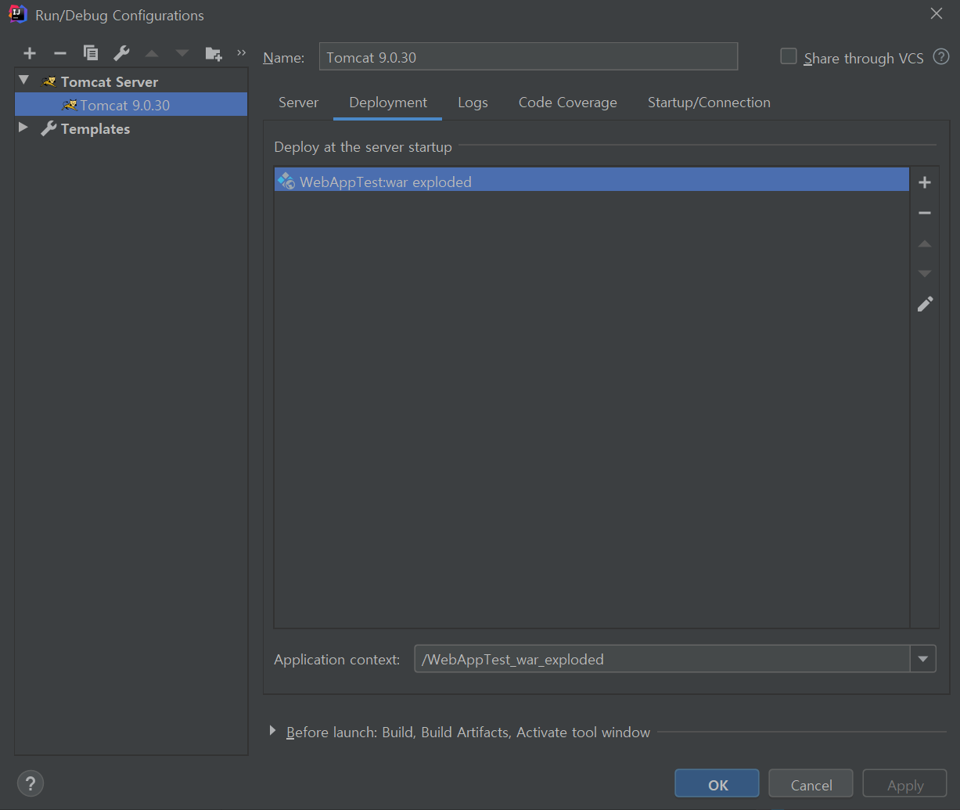Screen dimensions: 960x810
Task: Click the IntelliJ logo in title bar
Action: pyautogui.click(x=17, y=14)
